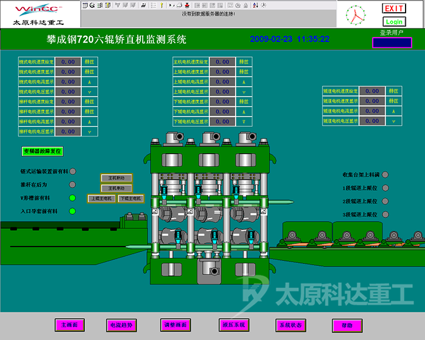Click the printer icon in the toolbar

(x=180, y=5)
